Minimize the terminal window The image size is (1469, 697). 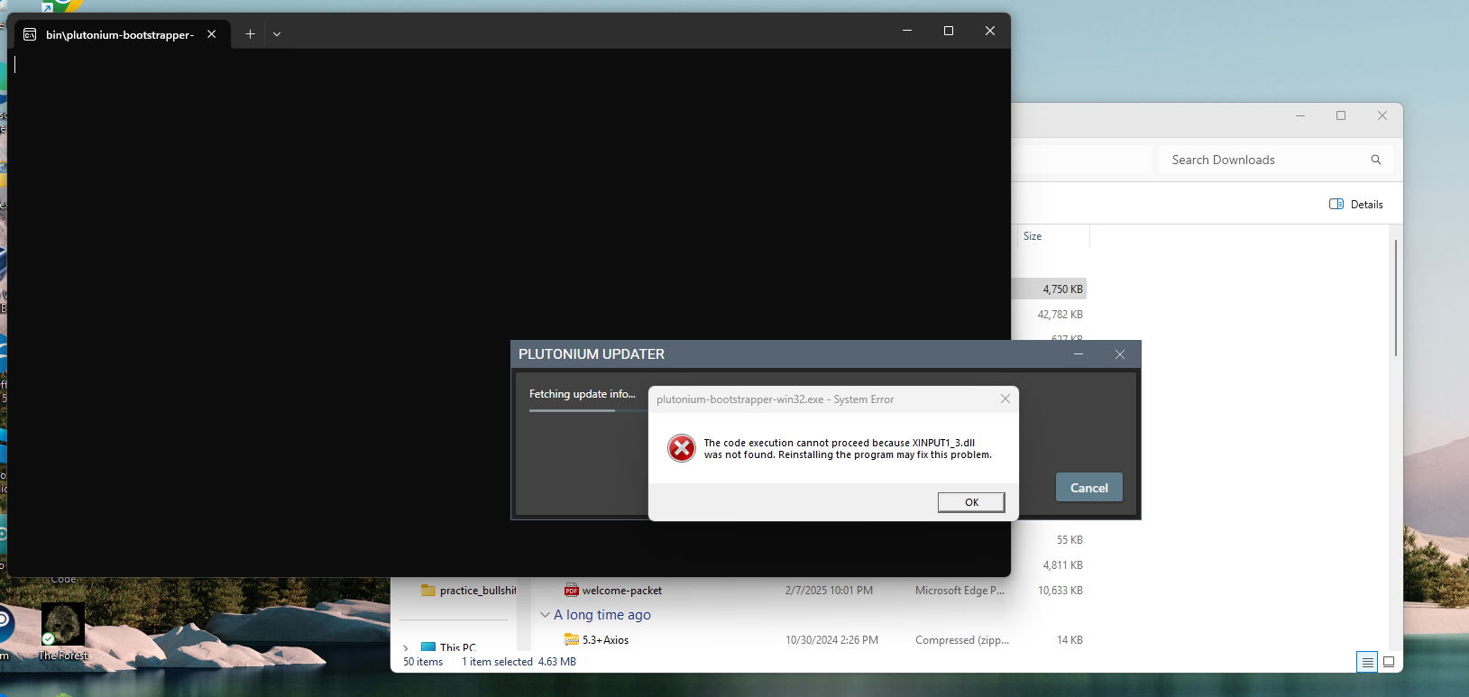(907, 31)
